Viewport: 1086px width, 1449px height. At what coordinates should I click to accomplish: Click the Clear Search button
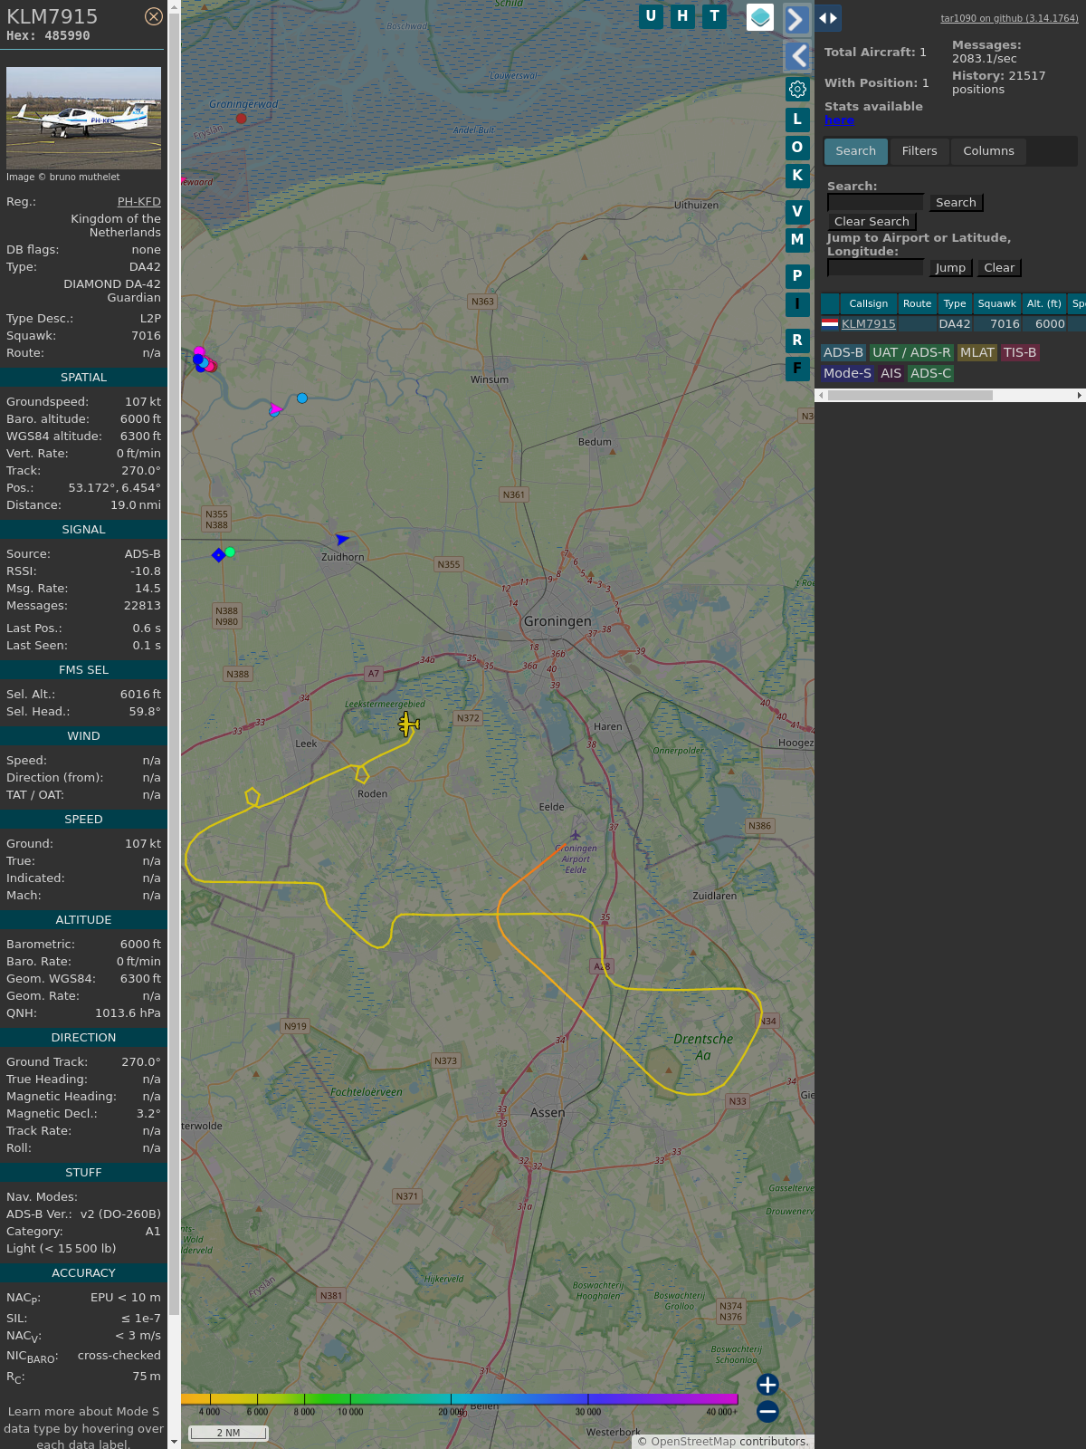click(872, 221)
